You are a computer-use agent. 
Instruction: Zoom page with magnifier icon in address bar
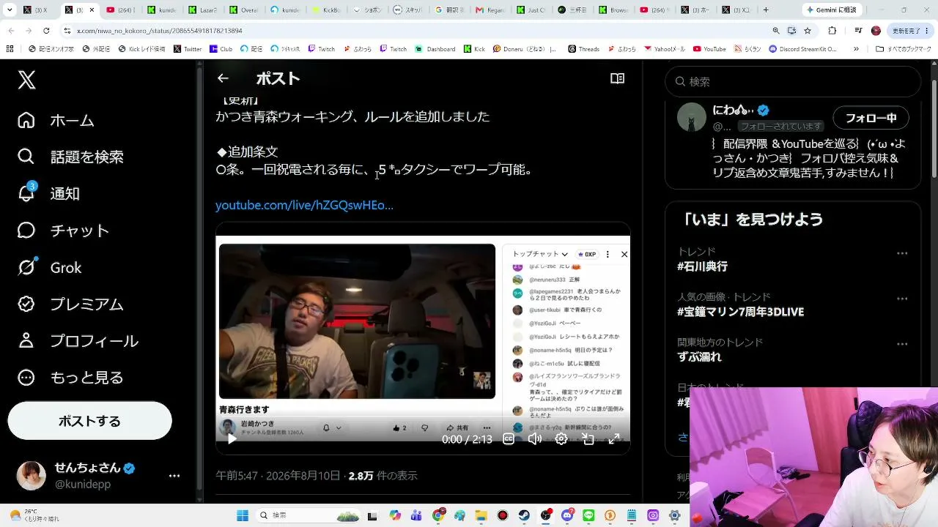775,31
